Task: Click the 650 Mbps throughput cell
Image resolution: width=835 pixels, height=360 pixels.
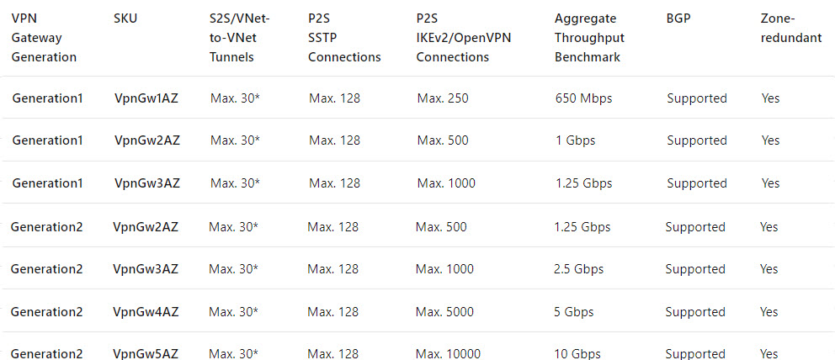Action: pos(583,98)
